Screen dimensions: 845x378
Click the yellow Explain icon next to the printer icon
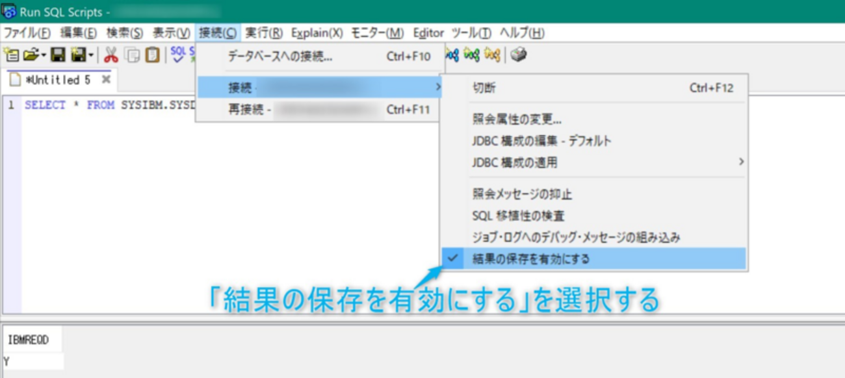point(492,55)
